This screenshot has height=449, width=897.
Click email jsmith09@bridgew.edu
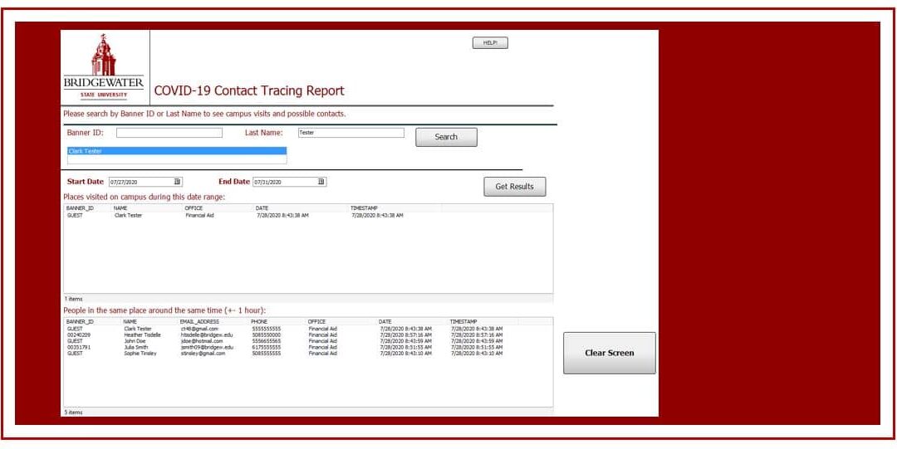point(207,347)
